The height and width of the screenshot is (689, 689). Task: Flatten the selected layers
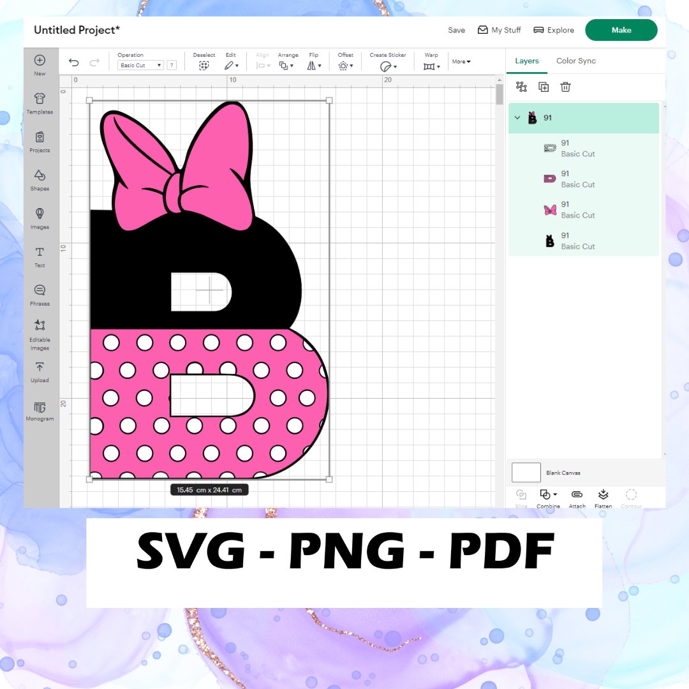click(604, 498)
